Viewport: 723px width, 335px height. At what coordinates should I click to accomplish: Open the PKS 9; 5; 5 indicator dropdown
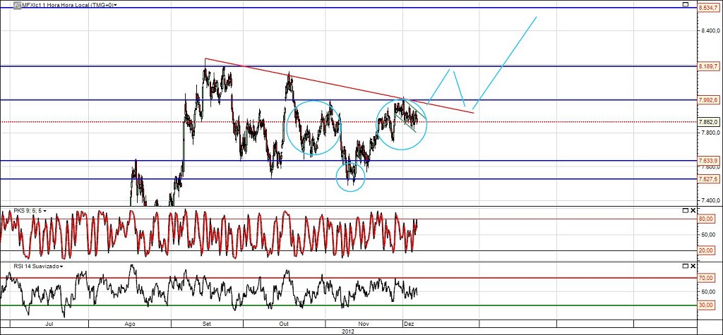click(44, 211)
